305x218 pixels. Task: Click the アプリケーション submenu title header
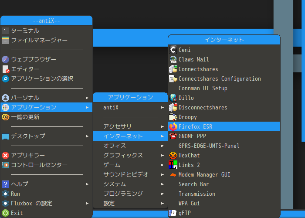tap(130, 97)
